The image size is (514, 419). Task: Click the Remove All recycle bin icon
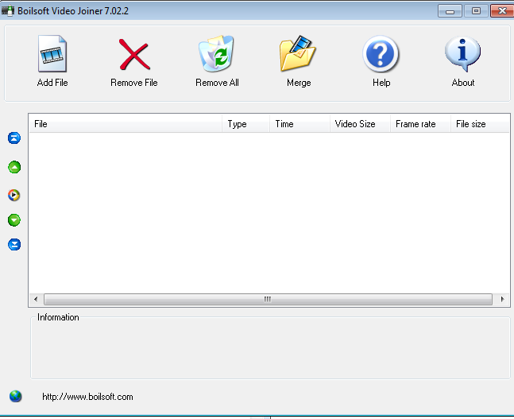216,53
